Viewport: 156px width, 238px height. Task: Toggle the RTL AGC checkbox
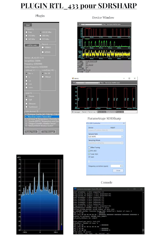pos(89,151)
